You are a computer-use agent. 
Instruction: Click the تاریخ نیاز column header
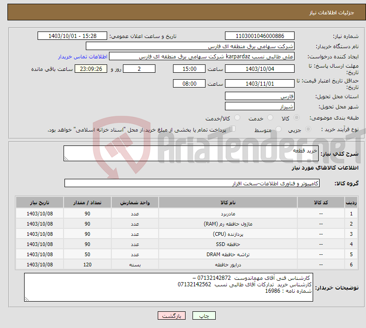40,202
